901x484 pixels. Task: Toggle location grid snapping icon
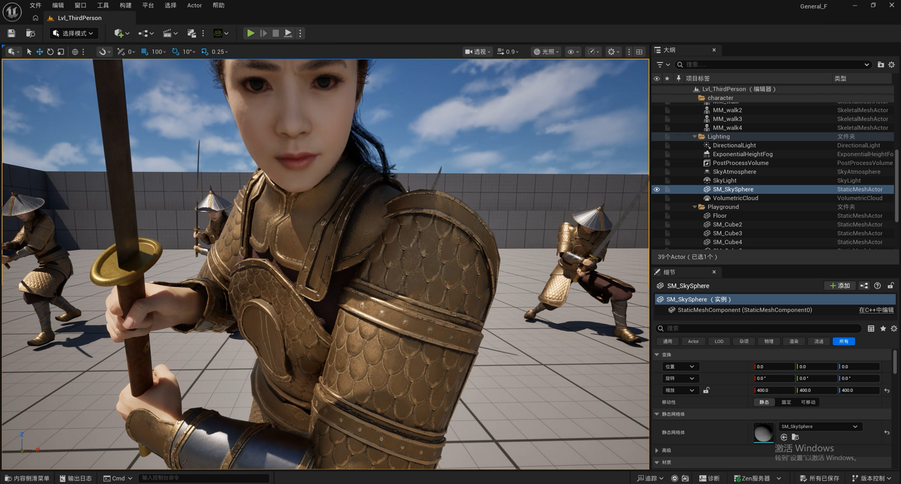(144, 52)
